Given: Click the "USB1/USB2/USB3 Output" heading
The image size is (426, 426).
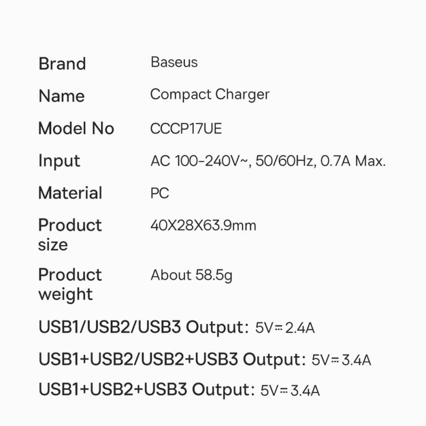Looking at the screenshot, I should 141,327.
